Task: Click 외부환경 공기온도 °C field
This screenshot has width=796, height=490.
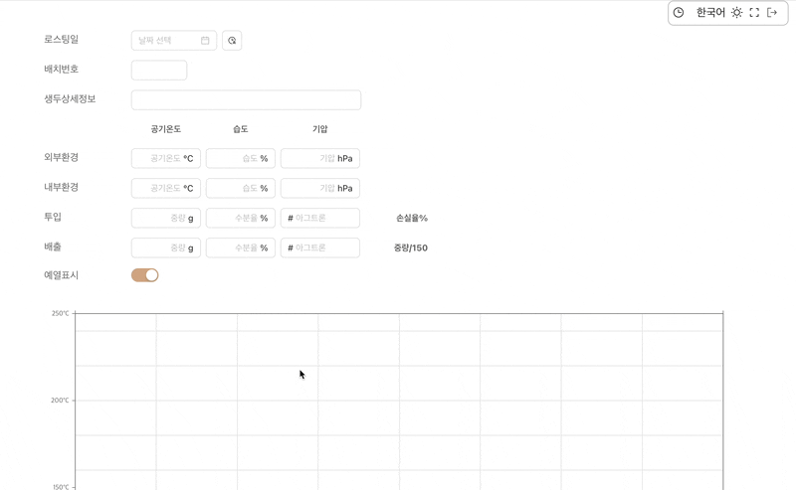Action: 166,158
